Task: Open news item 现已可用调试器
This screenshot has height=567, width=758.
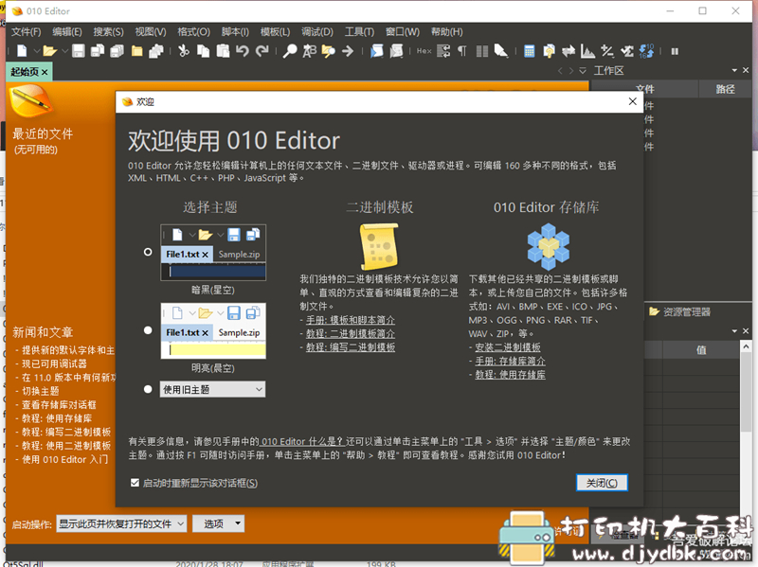Action: click(x=54, y=363)
